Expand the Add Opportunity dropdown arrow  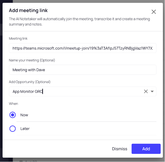tap(152, 91)
